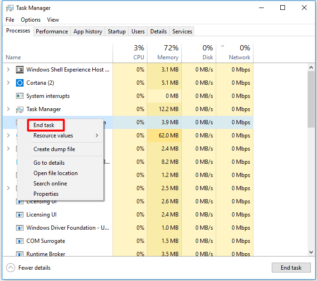Select the Runtime Broker process name
The width and height of the screenshot is (317, 281).
click(46, 254)
